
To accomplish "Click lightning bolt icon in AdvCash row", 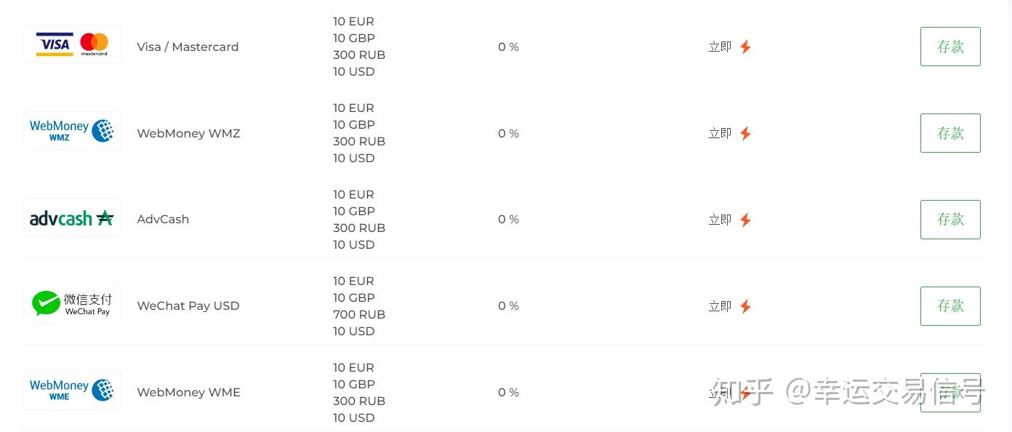I will coord(745,220).
